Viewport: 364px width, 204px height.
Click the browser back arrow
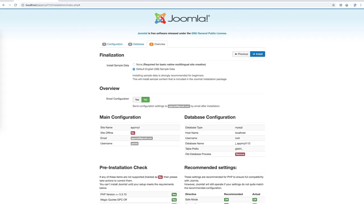click(4, 5)
